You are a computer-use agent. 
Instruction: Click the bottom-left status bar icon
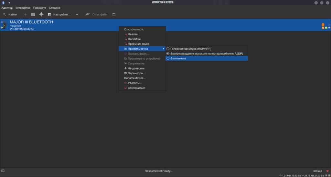[x=3, y=171]
